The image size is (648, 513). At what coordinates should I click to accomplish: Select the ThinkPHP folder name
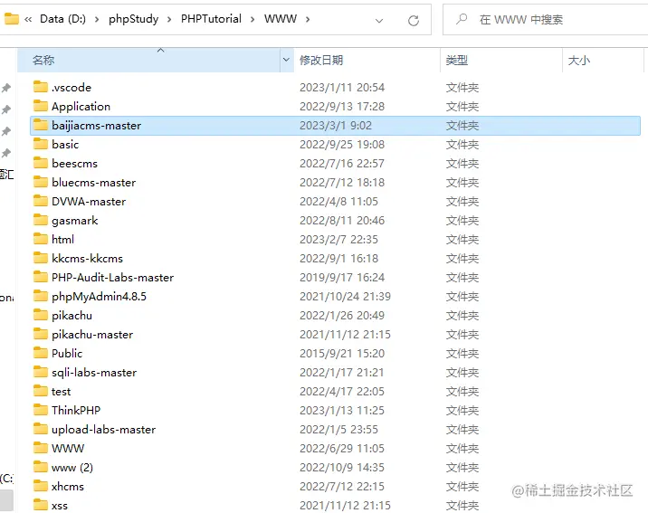pos(76,411)
